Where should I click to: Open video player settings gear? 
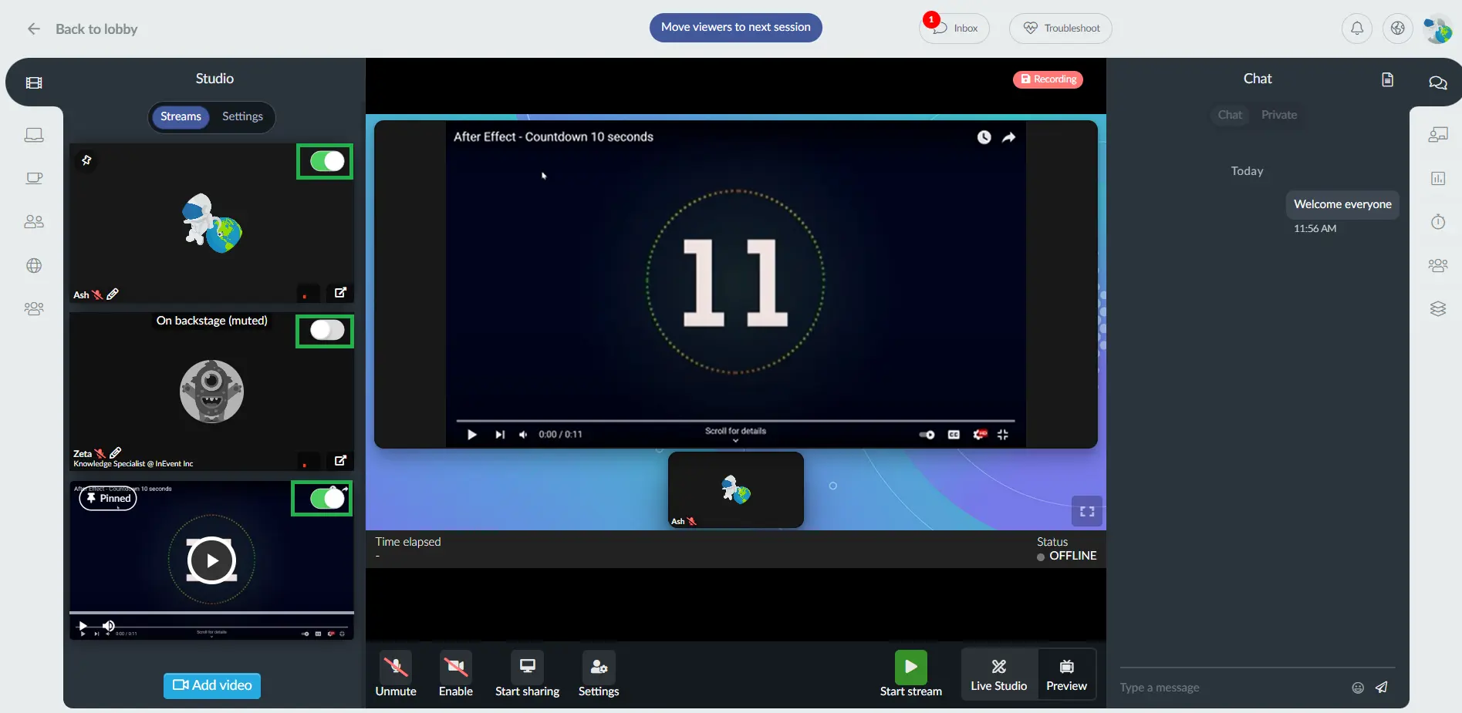980,435
